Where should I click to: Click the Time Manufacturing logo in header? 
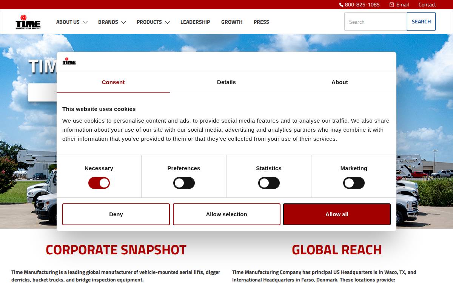28,22
